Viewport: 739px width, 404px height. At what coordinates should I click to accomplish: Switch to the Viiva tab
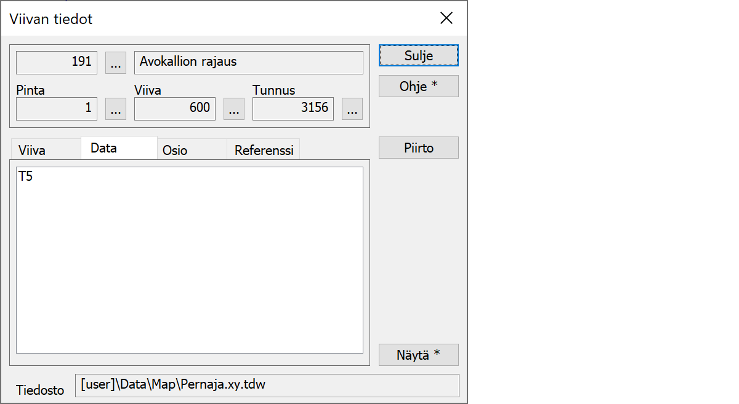coord(32,151)
